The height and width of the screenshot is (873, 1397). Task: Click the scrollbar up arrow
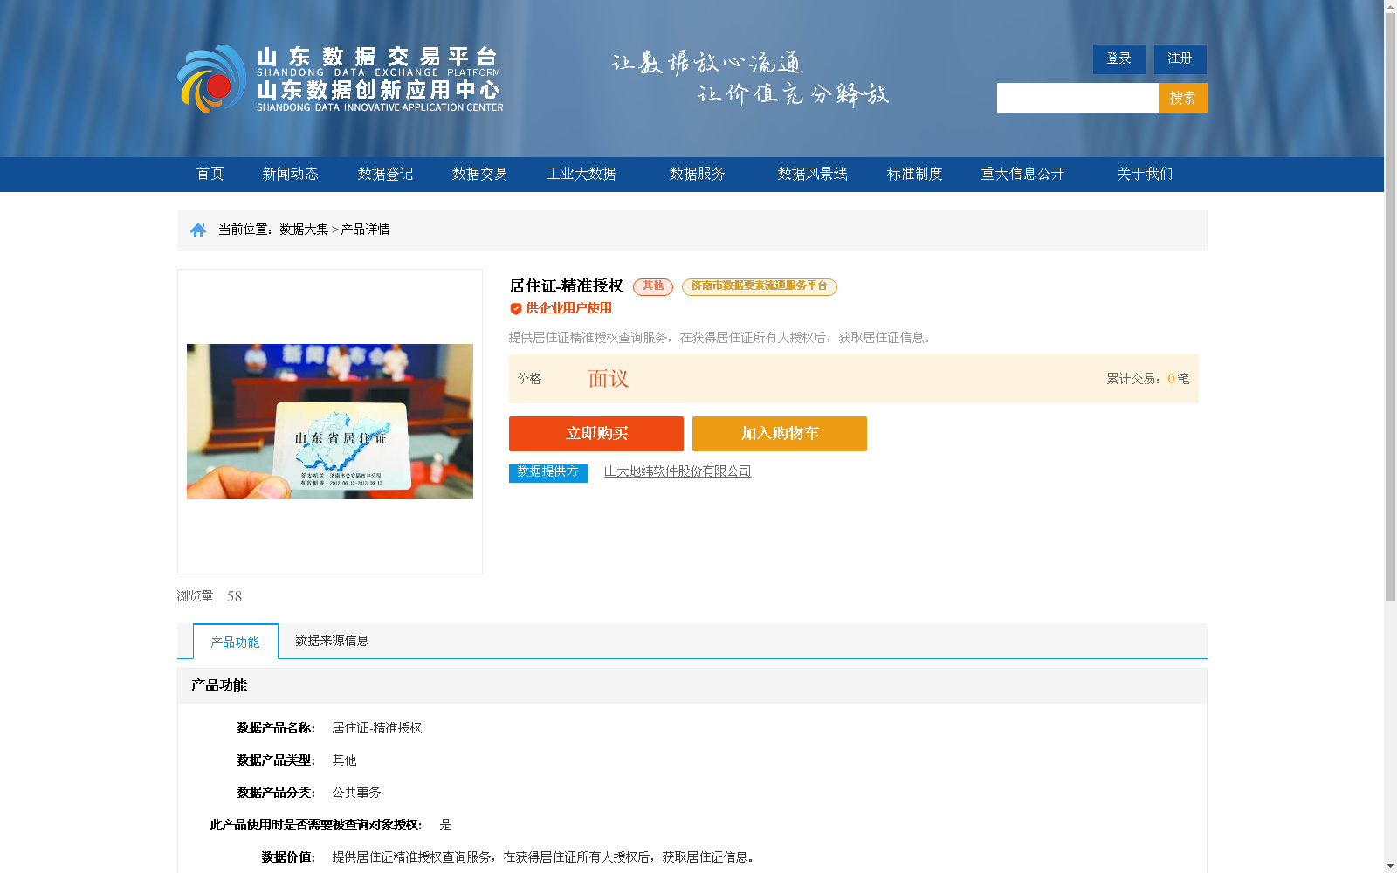tap(1390, 6)
